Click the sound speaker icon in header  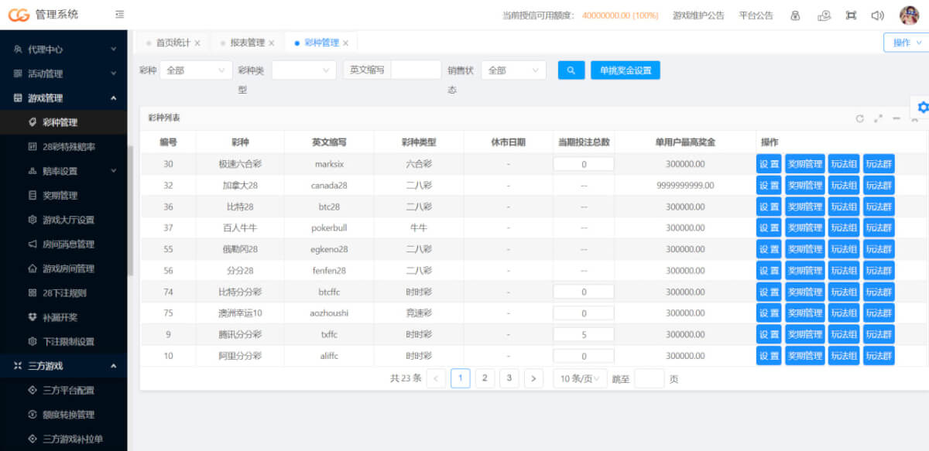[x=877, y=15]
